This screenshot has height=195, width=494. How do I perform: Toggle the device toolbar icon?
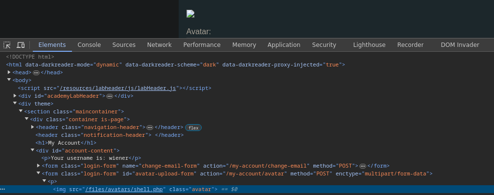pyautogui.click(x=21, y=45)
